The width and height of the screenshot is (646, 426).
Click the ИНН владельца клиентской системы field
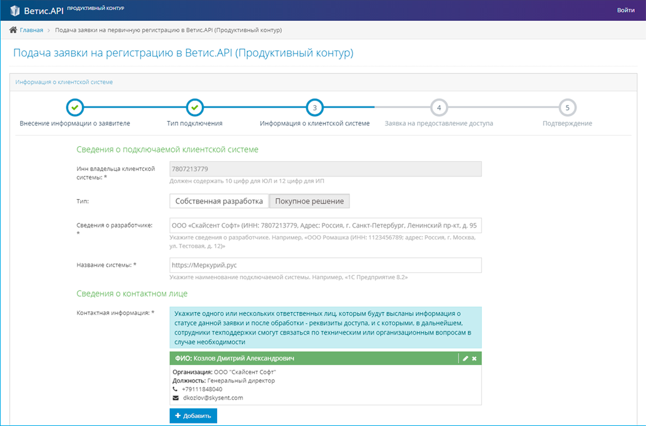326,169
